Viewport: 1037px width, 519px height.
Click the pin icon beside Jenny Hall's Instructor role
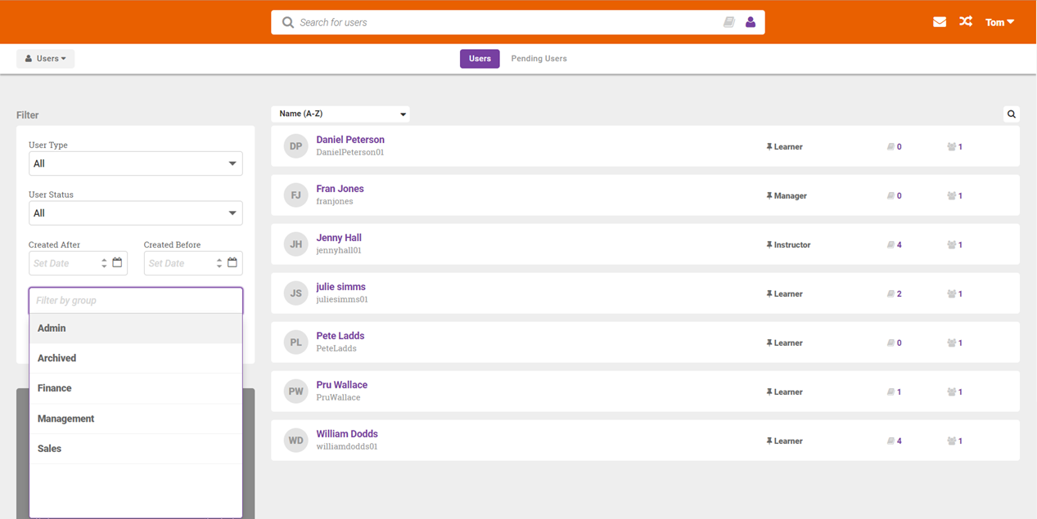point(769,245)
